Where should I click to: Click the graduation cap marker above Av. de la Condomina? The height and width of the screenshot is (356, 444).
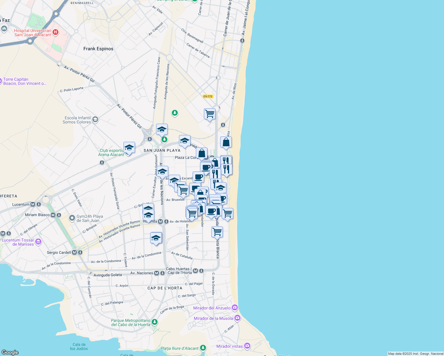coord(156,239)
